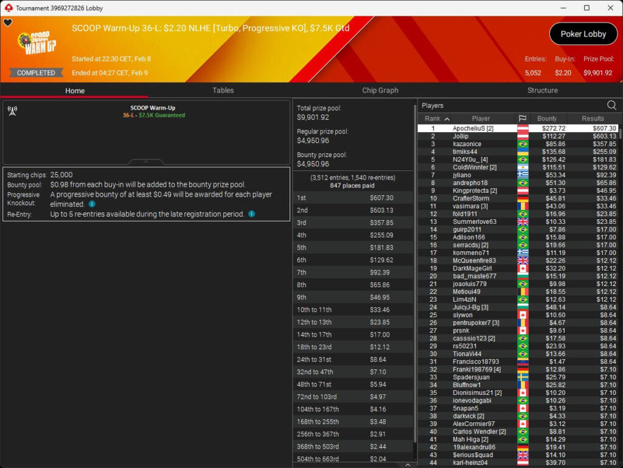The width and height of the screenshot is (623, 468).
Task: Select player ApocheliuS in the list
Action: click(473, 128)
